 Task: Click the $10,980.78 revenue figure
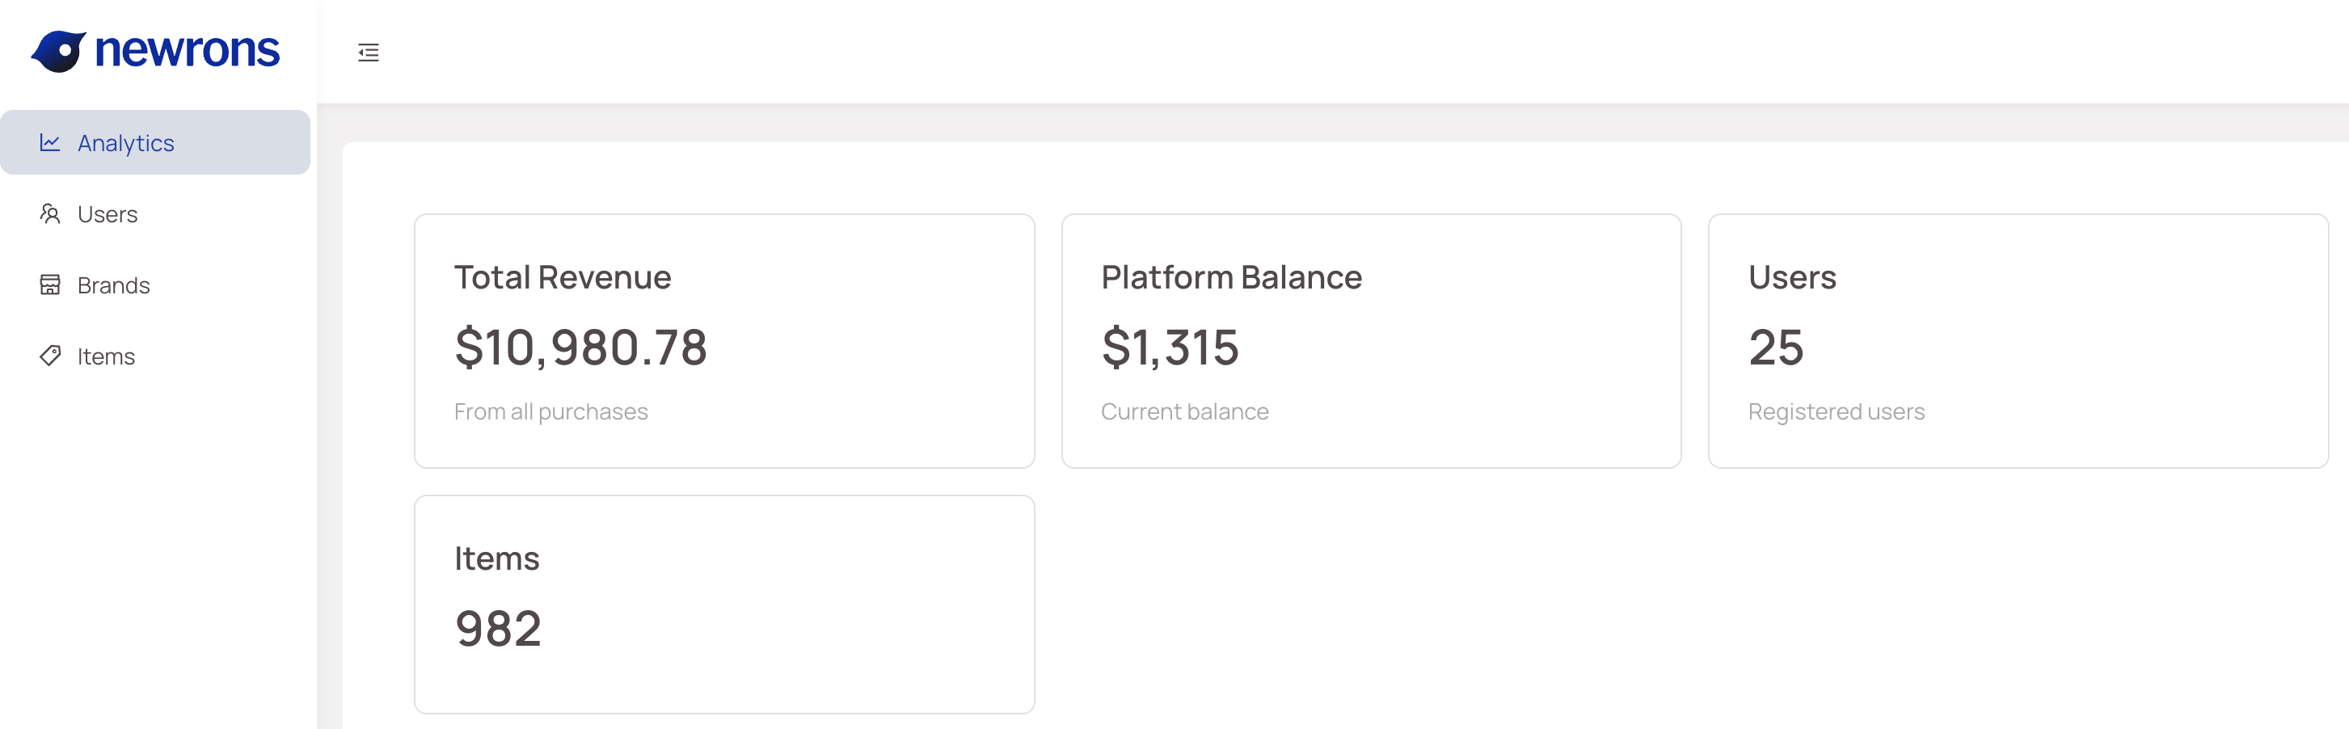tap(582, 346)
